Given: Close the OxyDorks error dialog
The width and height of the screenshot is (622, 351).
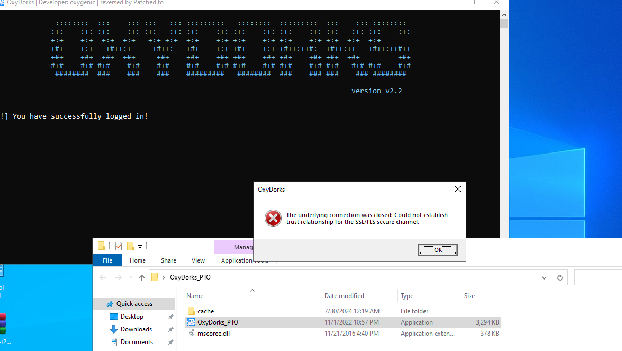Looking at the screenshot, I should 458,189.
